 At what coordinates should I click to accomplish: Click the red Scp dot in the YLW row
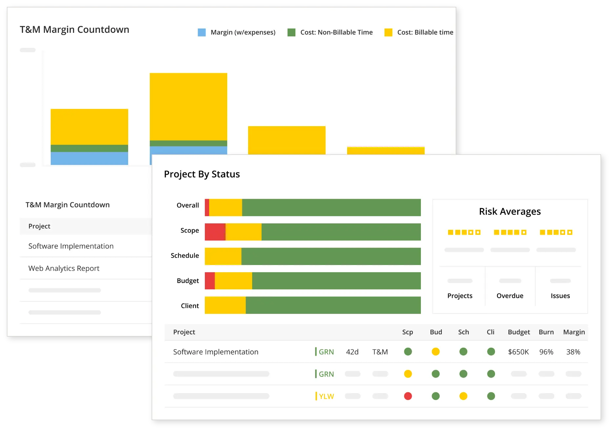tap(408, 396)
